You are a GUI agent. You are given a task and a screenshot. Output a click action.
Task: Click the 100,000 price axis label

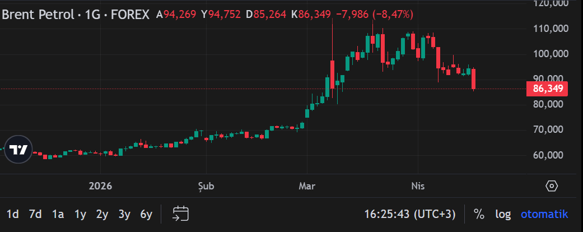tap(547, 54)
